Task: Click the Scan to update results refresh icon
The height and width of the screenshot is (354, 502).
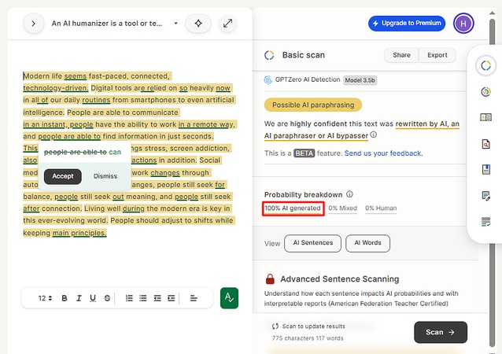Action: pos(275,326)
